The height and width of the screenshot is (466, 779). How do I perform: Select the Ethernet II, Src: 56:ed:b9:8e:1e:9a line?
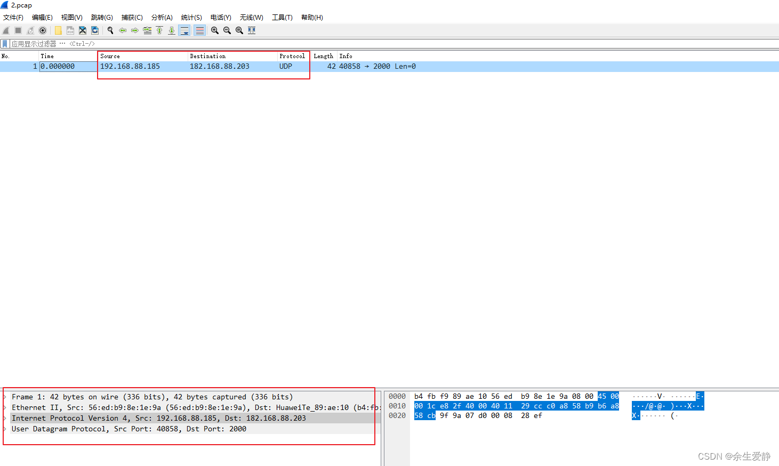pyautogui.click(x=195, y=408)
